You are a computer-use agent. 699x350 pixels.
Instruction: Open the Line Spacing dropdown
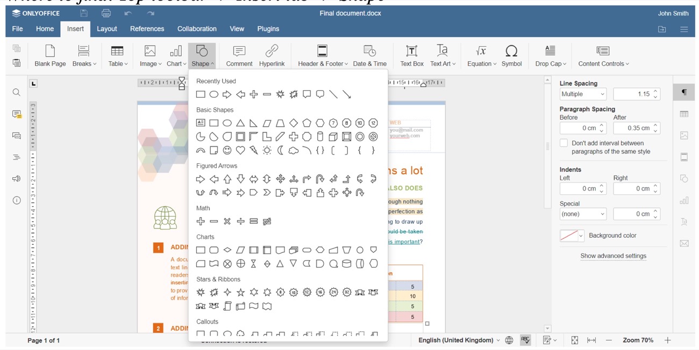tap(582, 93)
